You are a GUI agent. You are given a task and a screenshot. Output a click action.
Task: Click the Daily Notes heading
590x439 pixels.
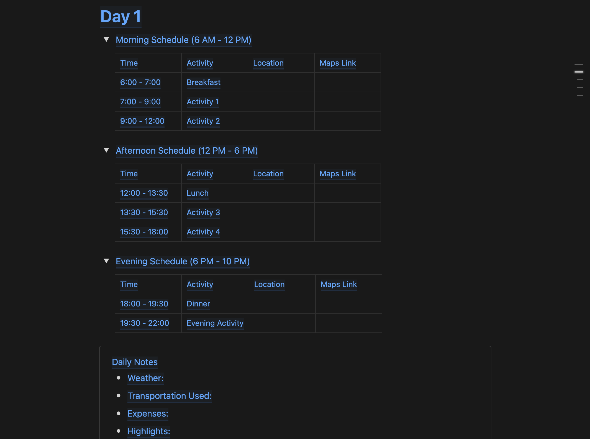coord(135,362)
